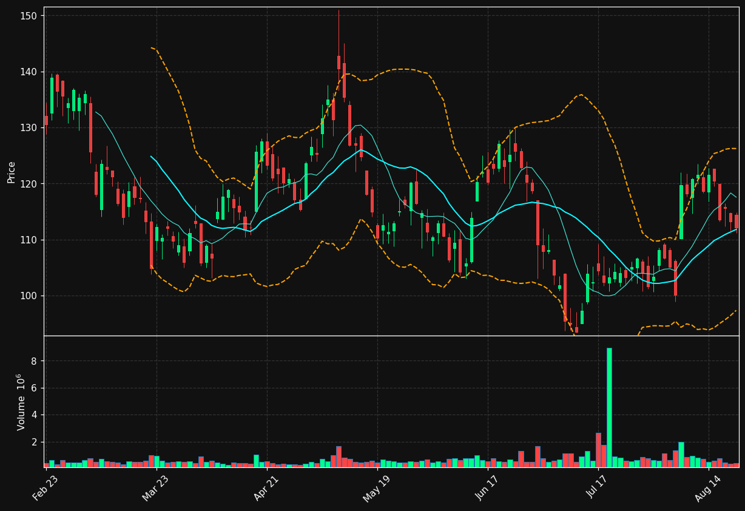
Task: Click the 'Volume 10^6' axis title
Action: pyautogui.click(x=21, y=402)
